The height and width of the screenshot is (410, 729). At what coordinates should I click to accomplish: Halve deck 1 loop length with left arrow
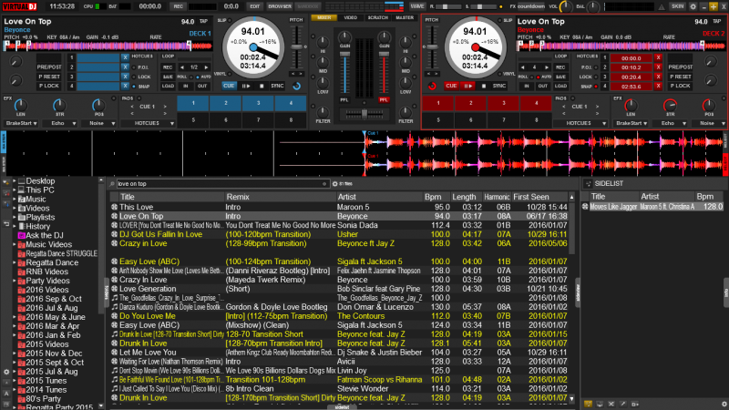(182, 67)
